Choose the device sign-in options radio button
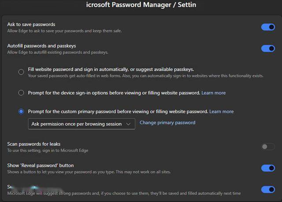This screenshot has height=202, width=282. 21,93
